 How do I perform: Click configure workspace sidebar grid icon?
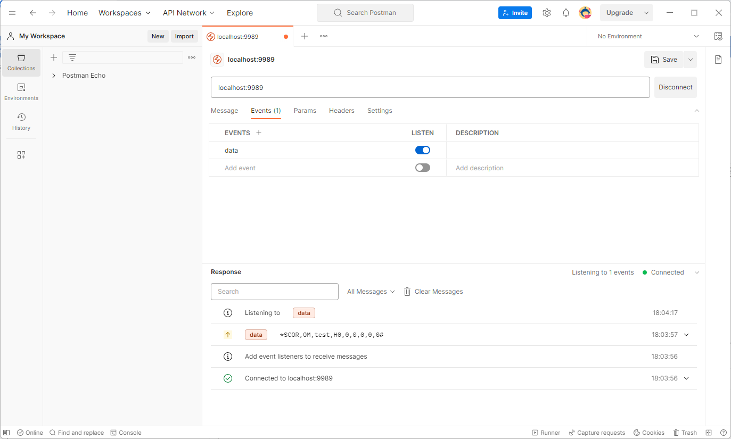(21, 155)
